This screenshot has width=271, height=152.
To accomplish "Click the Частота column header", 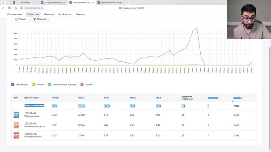I will click(55, 98).
